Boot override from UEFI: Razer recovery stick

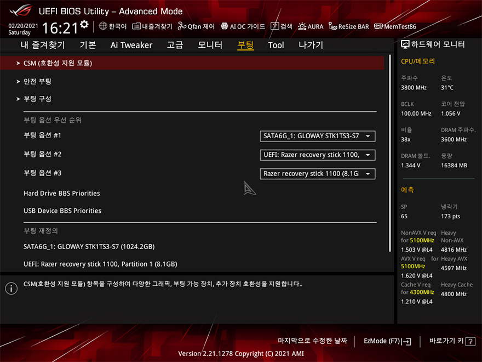(100, 264)
